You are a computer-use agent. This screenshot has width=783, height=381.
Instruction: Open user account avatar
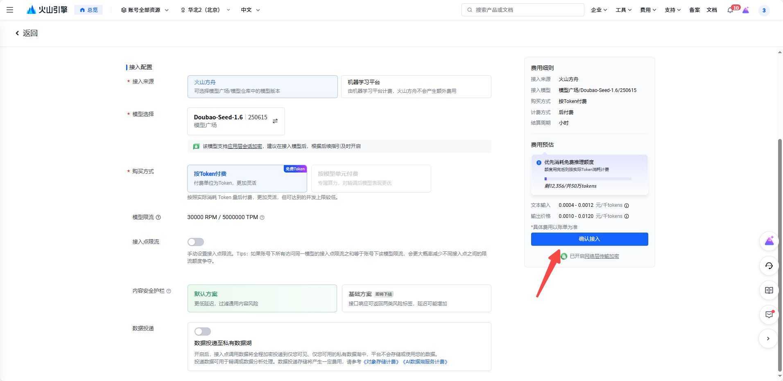point(764,10)
